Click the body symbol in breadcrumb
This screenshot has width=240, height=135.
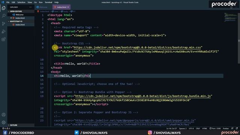point(64,11)
